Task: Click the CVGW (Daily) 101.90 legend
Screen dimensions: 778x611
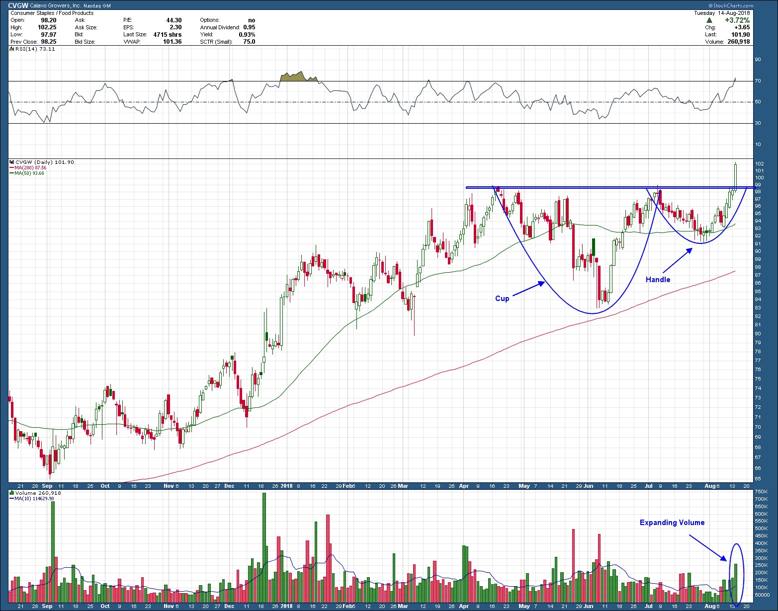Action: 45,162
